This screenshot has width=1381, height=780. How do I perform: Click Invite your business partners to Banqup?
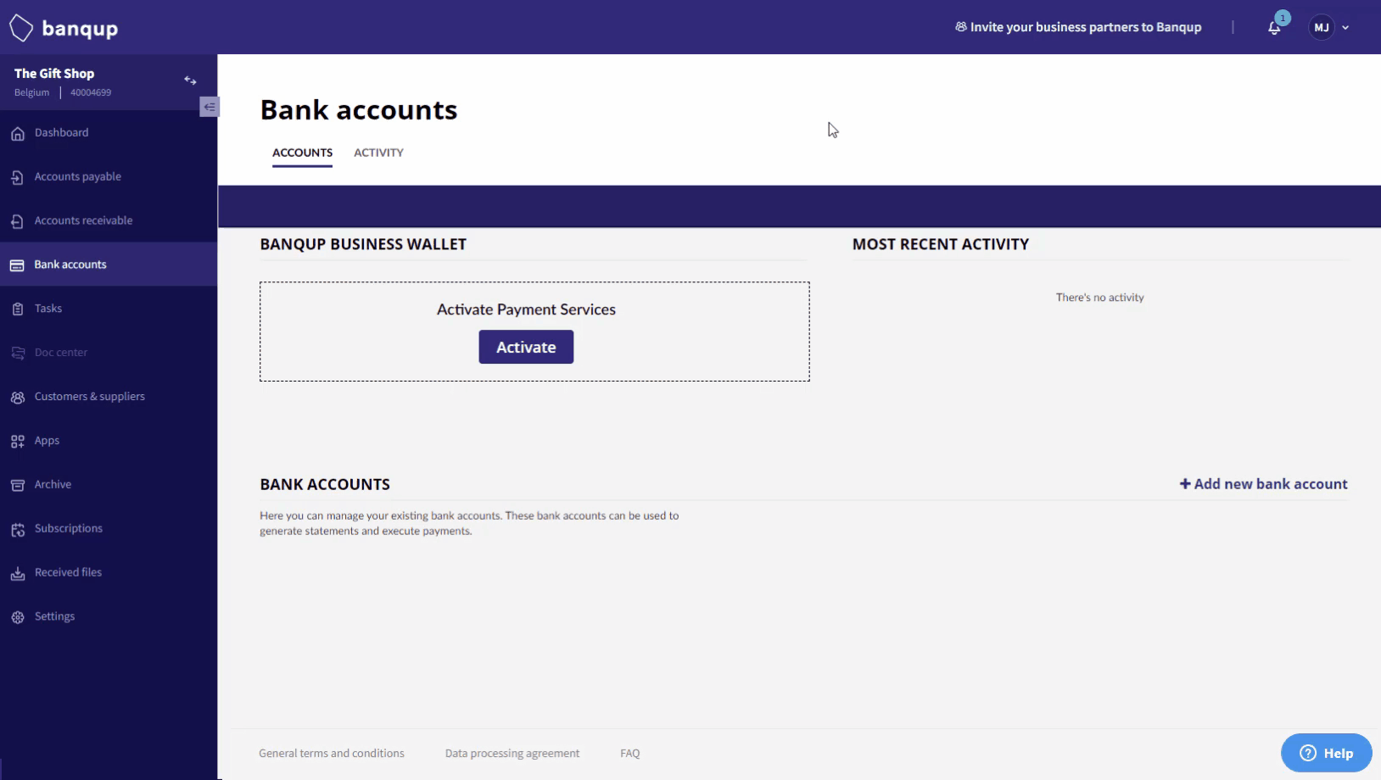point(1078,27)
